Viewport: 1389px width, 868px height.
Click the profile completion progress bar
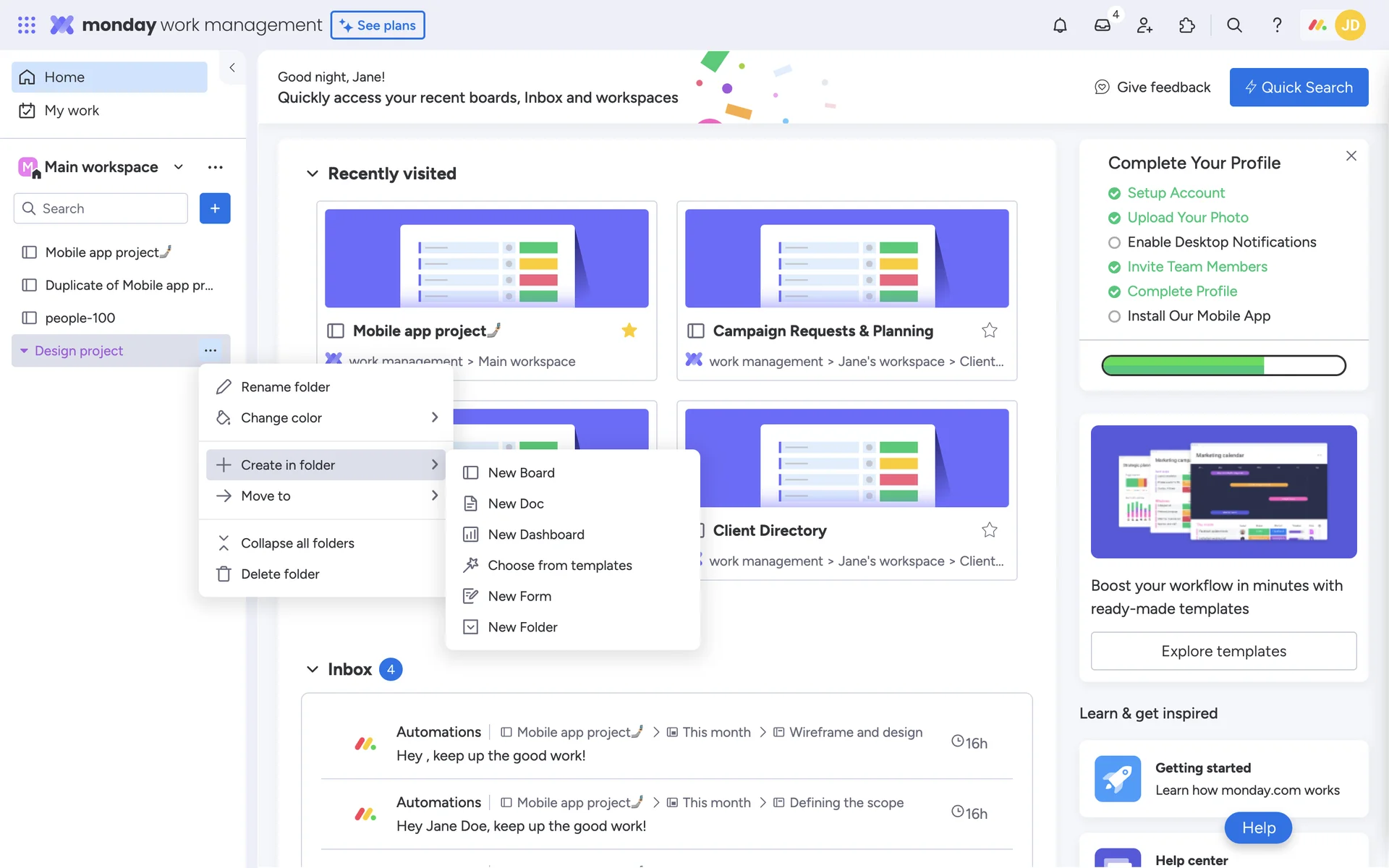[x=1223, y=365]
